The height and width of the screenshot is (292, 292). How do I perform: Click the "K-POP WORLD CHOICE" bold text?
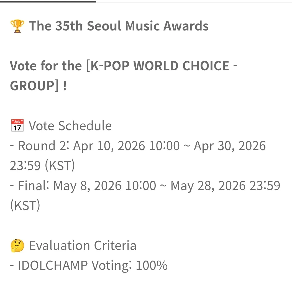[157, 66]
